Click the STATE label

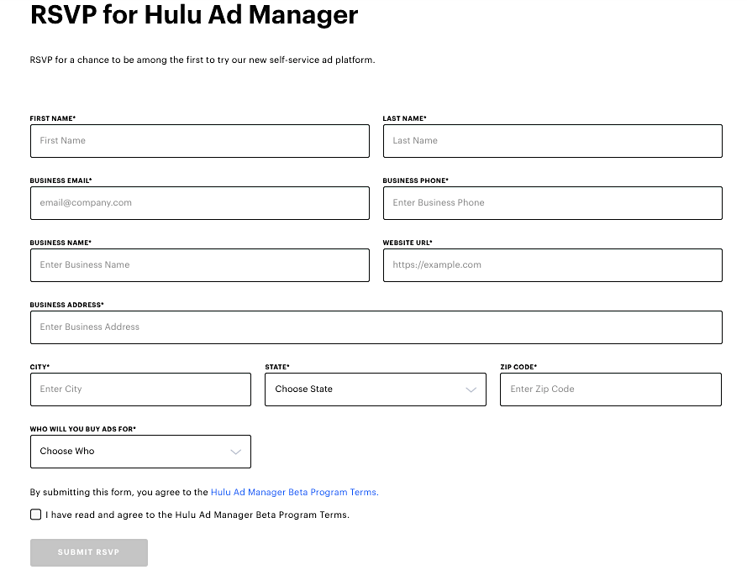click(277, 367)
